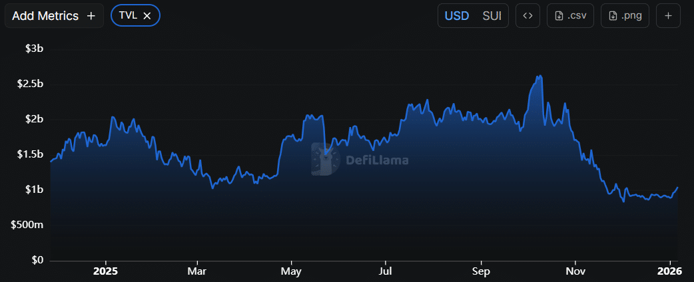Click the $2.5b y-axis label
The image size is (694, 282).
tap(30, 84)
